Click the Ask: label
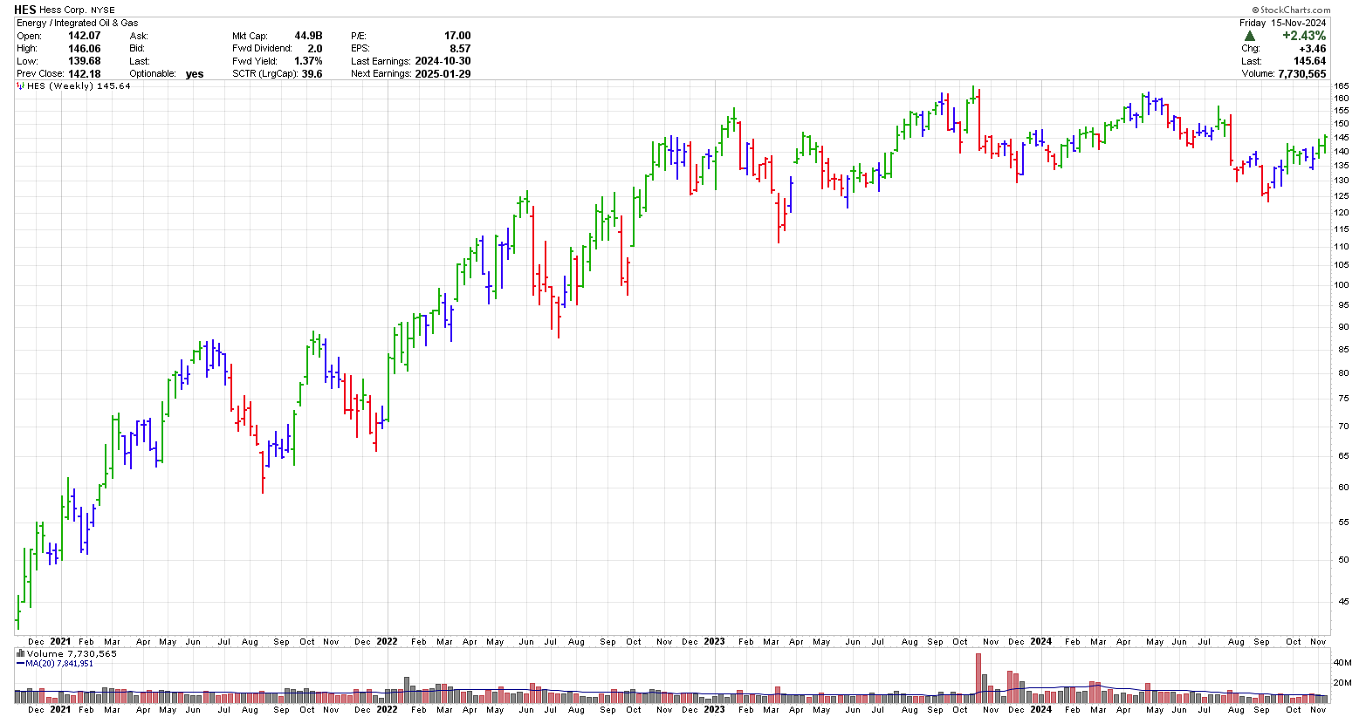The image size is (1366, 717). [x=139, y=37]
